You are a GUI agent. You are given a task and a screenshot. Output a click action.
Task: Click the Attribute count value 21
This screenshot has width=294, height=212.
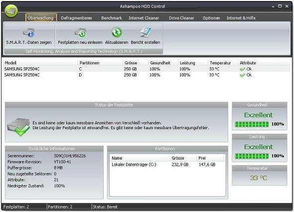(56, 180)
